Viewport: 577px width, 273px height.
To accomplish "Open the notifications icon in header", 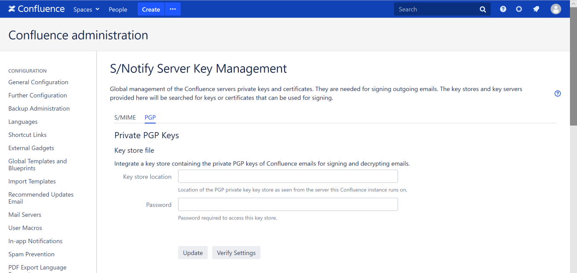I will coord(536,9).
